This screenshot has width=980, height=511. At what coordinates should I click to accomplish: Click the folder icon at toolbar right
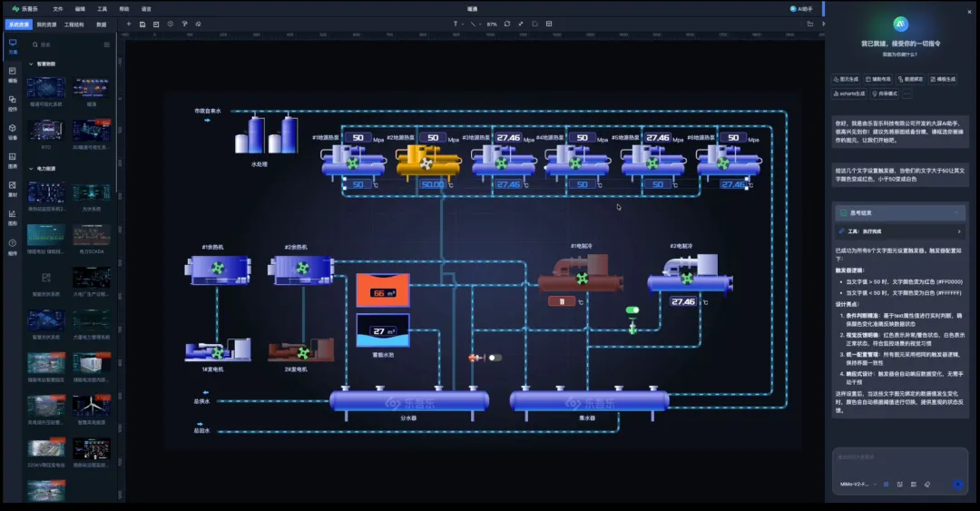(x=810, y=24)
